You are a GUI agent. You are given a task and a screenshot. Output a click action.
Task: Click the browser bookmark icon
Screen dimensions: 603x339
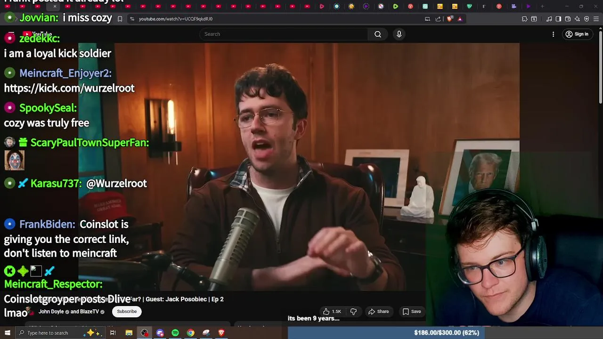[x=120, y=19]
